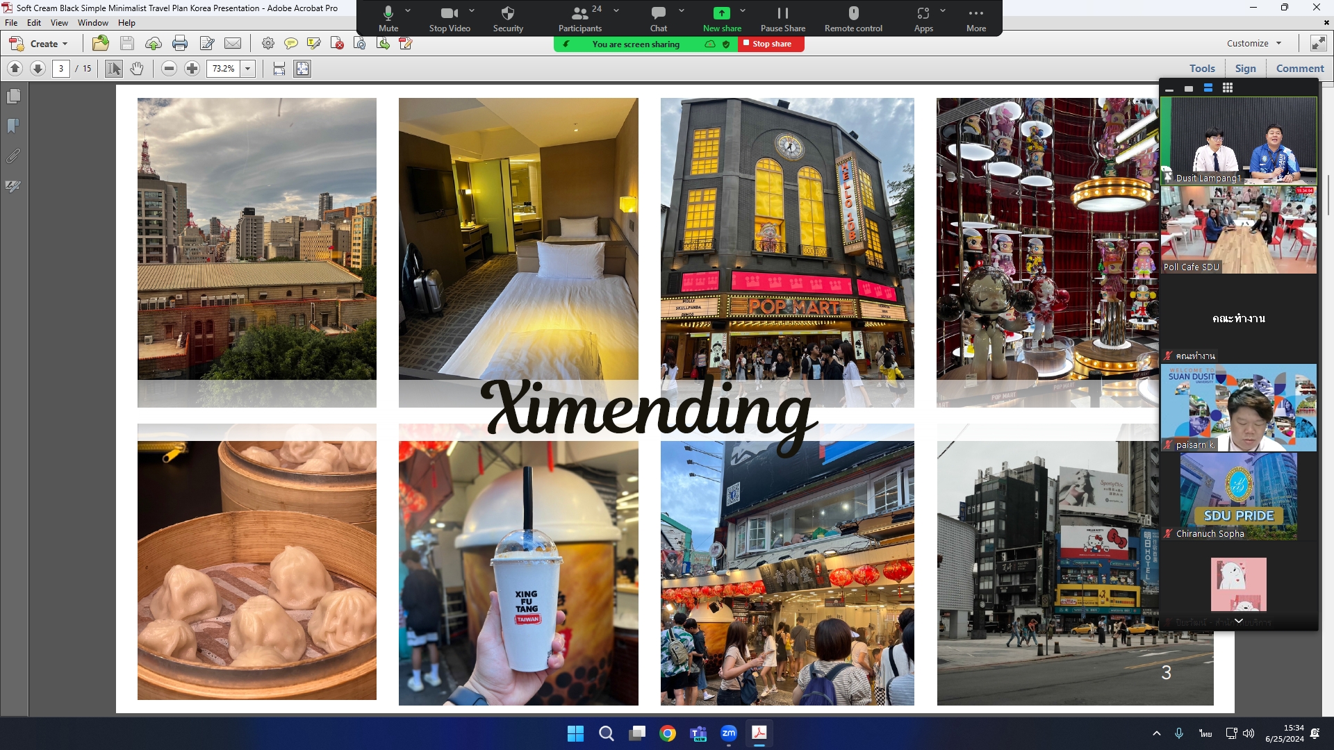This screenshot has height=750, width=1334.
Task: Open zoom percentage dropdown arrow
Action: pos(248,68)
